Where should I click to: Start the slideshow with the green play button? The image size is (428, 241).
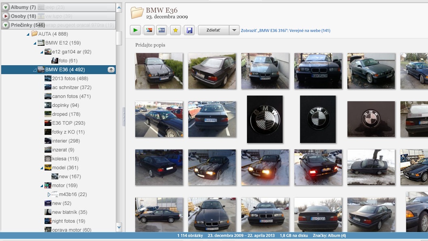135,30
